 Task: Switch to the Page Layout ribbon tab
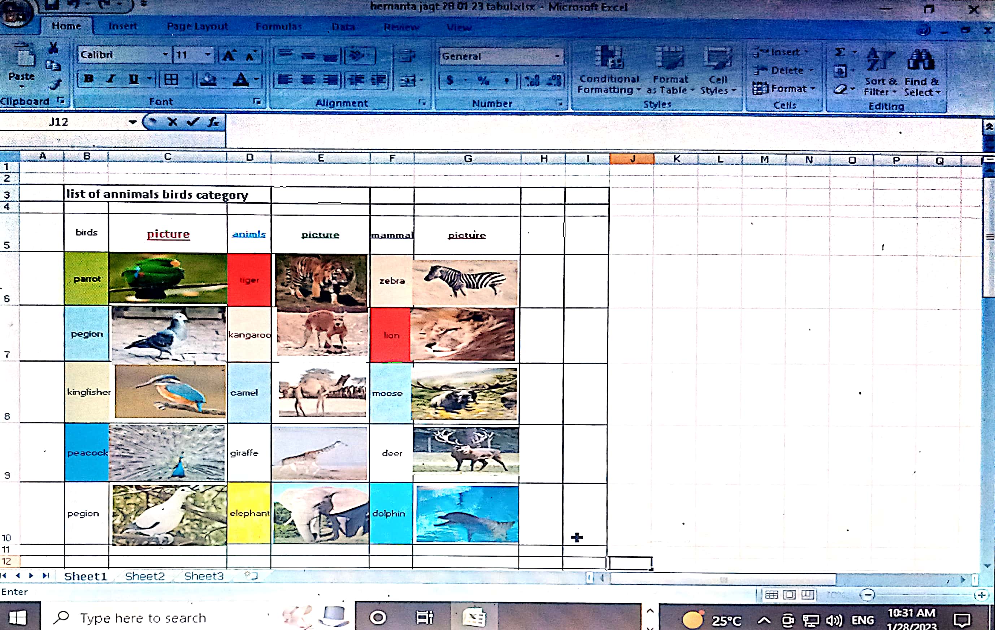197,26
